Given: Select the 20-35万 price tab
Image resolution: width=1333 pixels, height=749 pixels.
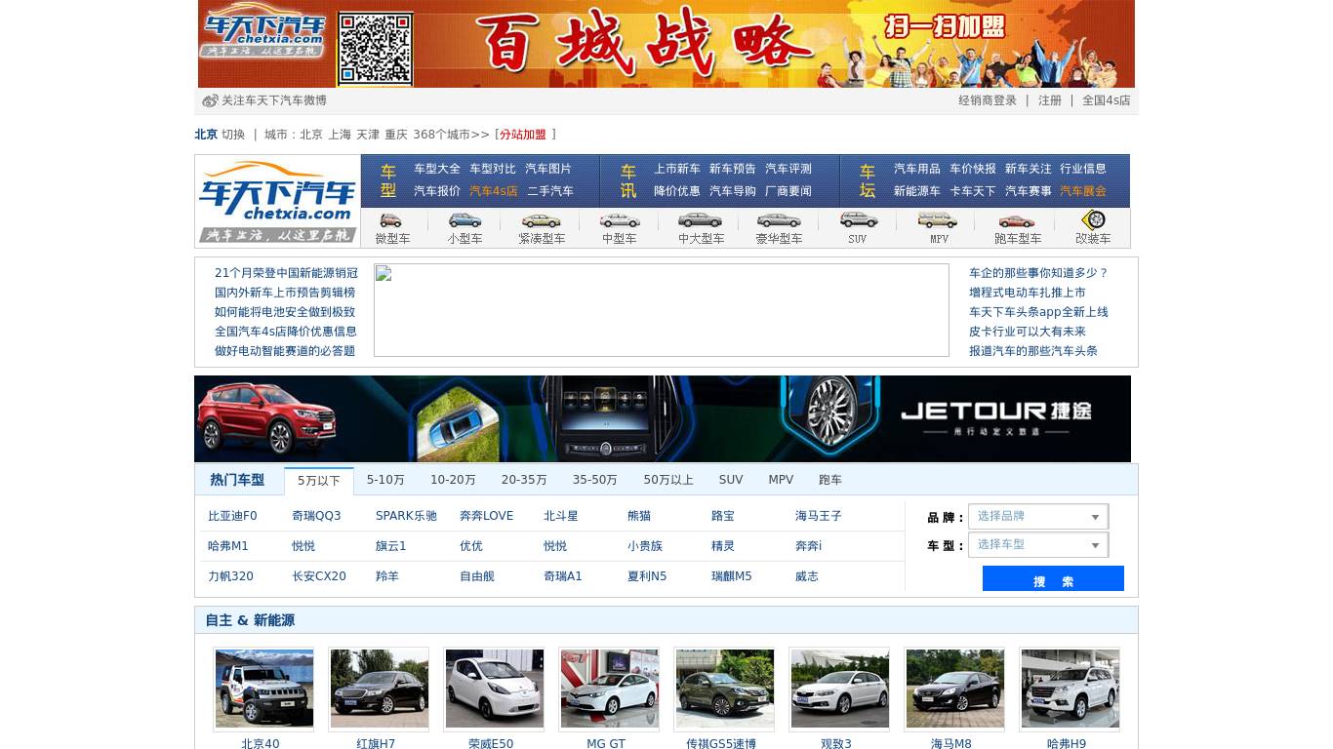Looking at the screenshot, I should pyautogui.click(x=524, y=480).
